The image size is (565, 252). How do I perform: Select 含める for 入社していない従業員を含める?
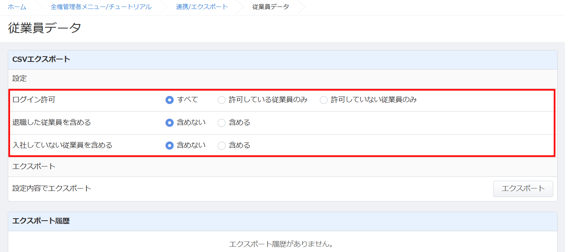tap(221, 145)
